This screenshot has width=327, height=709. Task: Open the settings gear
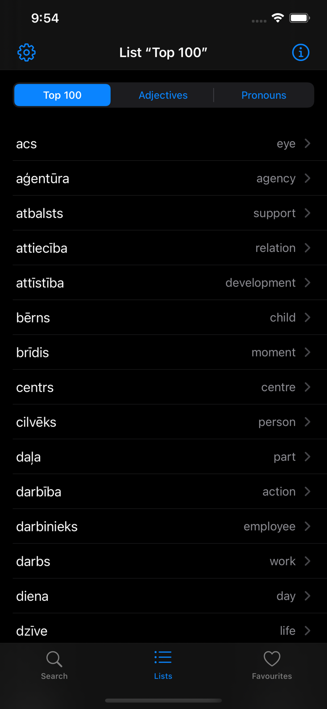(x=26, y=52)
